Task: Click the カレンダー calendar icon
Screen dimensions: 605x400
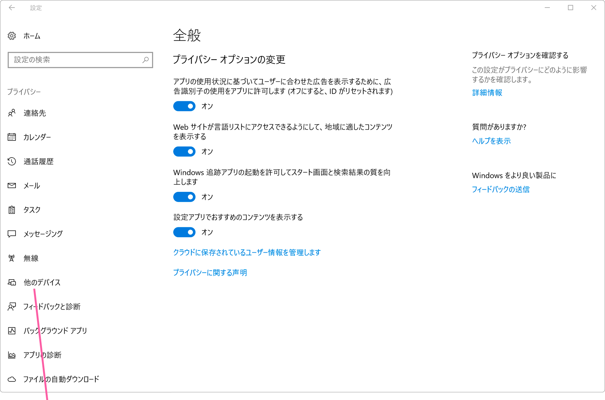Action: [12, 137]
